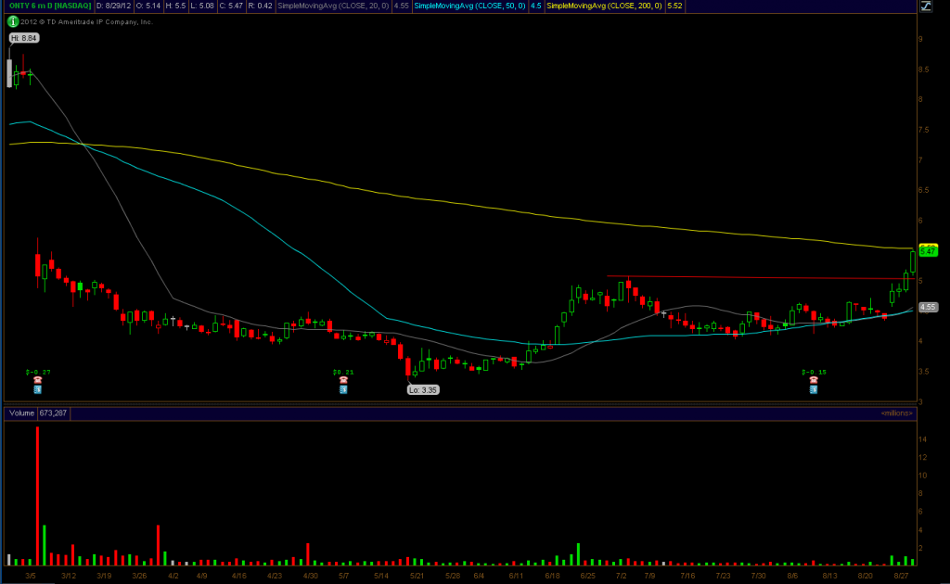Click the gray 4.55 moving average price tag
Screen dimensions: 950x584
pos(928,307)
